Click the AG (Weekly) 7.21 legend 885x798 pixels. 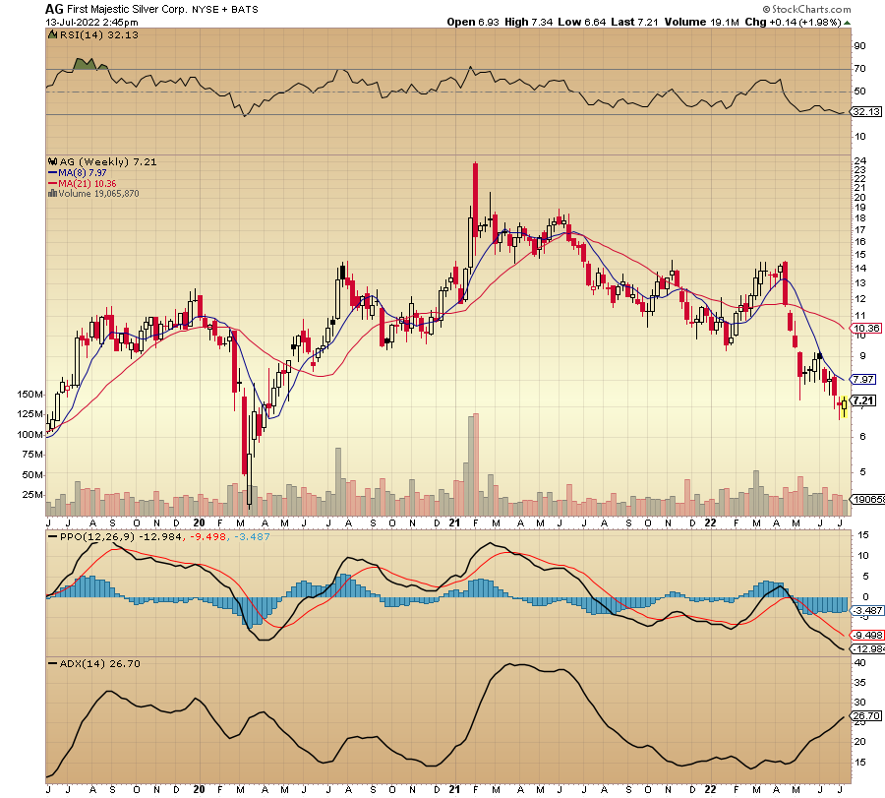108,162
